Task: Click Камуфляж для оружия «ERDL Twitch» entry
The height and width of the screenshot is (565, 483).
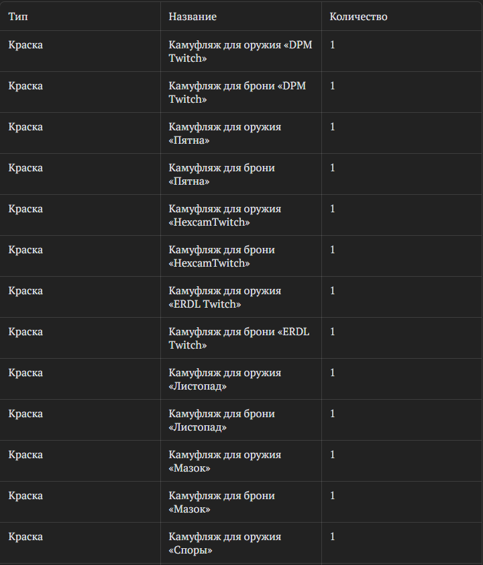Action: point(225,297)
